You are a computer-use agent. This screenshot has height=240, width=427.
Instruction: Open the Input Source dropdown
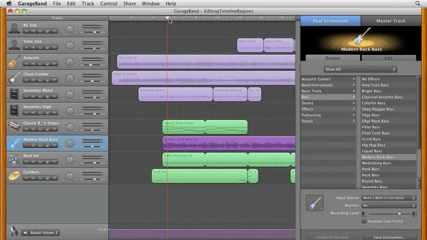tap(389, 198)
